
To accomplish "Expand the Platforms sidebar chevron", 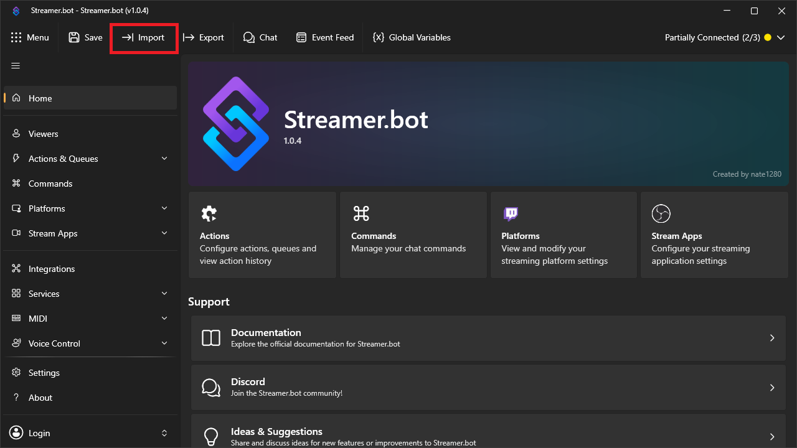I will (x=164, y=208).
